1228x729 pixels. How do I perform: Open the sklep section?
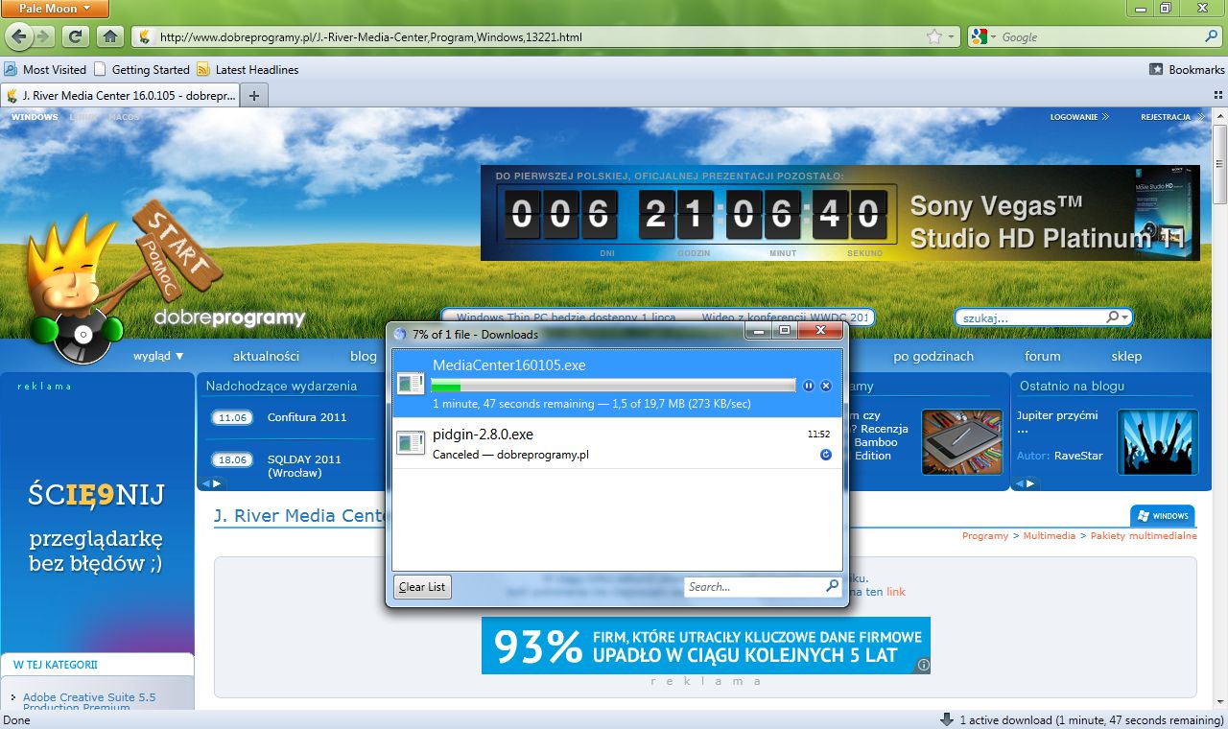[x=1126, y=356]
